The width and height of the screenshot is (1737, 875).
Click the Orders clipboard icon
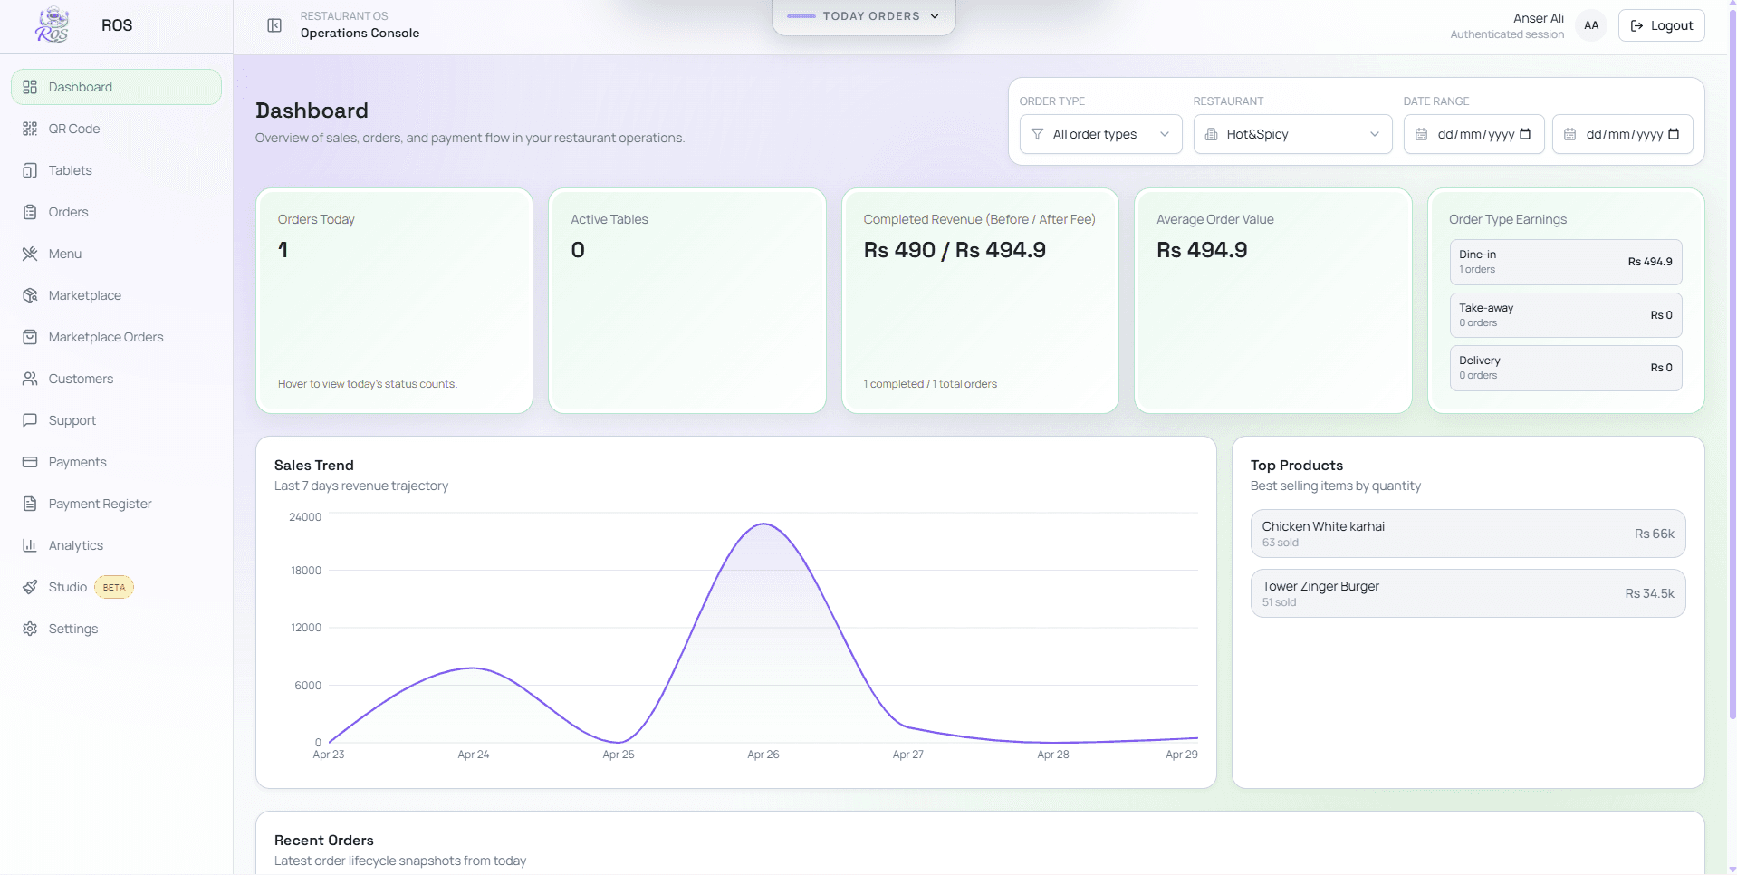30,212
